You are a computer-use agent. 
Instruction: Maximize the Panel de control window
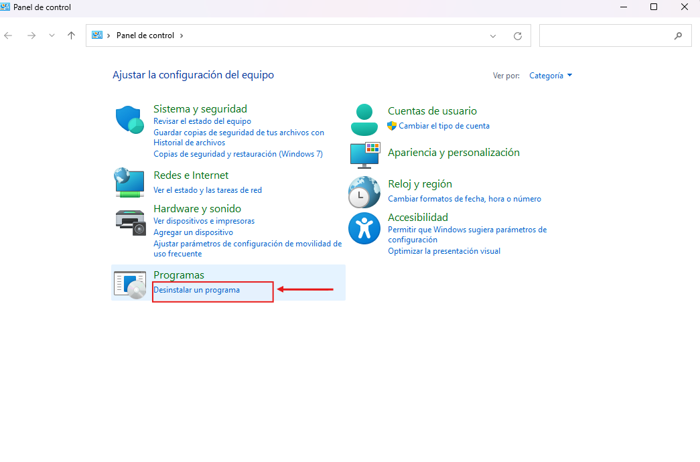pos(654,7)
